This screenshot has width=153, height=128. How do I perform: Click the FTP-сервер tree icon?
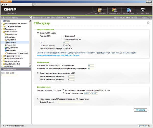coord(6,42)
